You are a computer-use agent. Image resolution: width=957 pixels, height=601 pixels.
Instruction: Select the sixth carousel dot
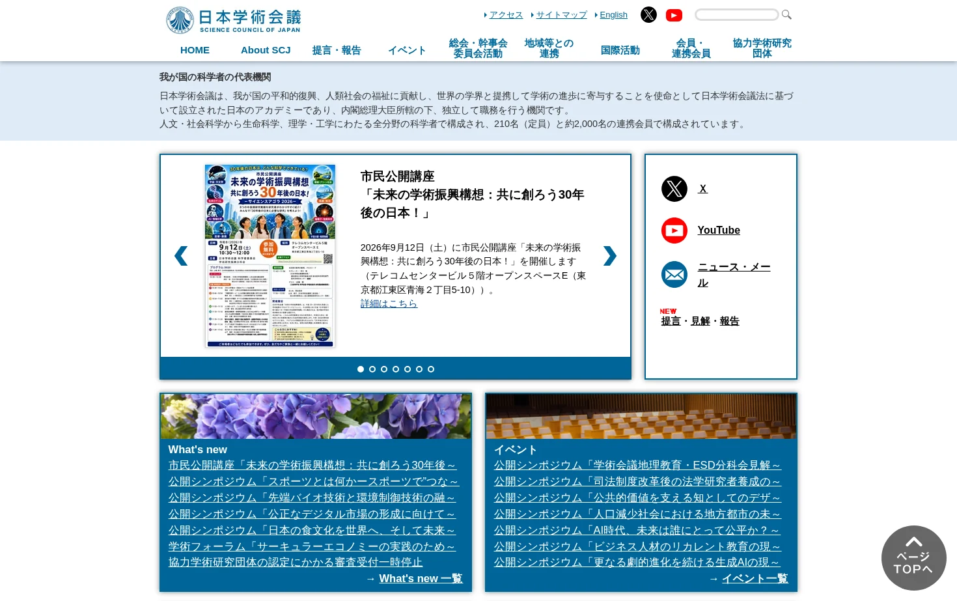pyautogui.click(x=419, y=369)
